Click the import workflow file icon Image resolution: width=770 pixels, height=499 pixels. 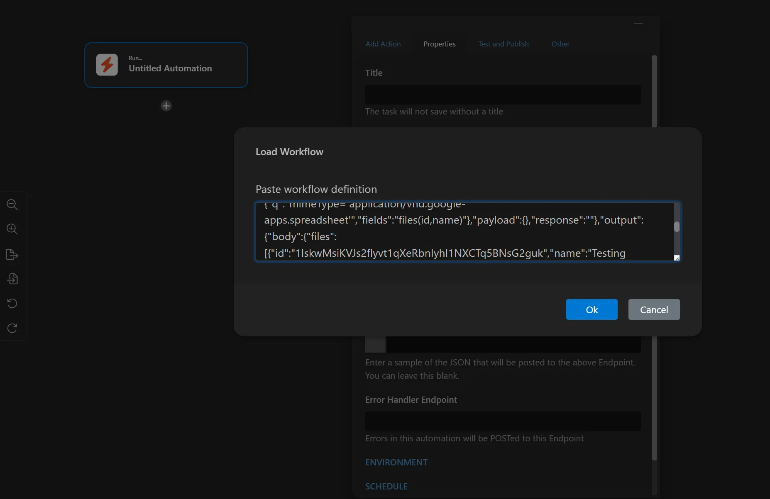coord(12,279)
